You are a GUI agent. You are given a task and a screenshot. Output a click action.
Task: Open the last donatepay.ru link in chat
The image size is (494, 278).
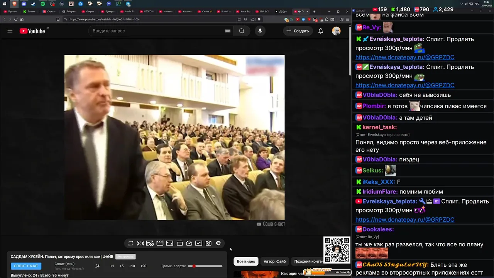[x=405, y=219]
